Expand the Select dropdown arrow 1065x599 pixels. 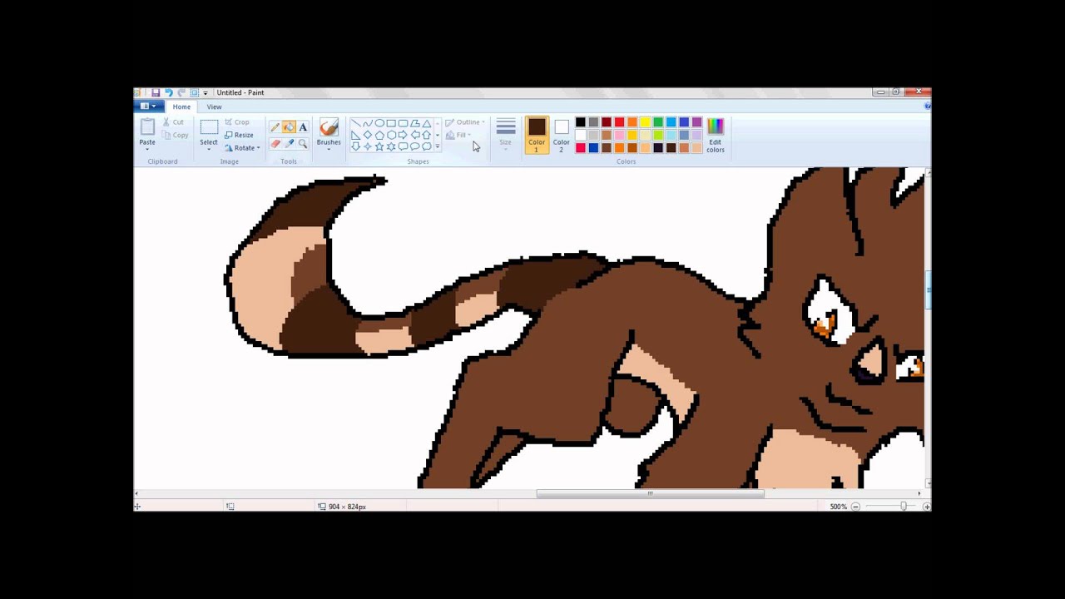209,150
